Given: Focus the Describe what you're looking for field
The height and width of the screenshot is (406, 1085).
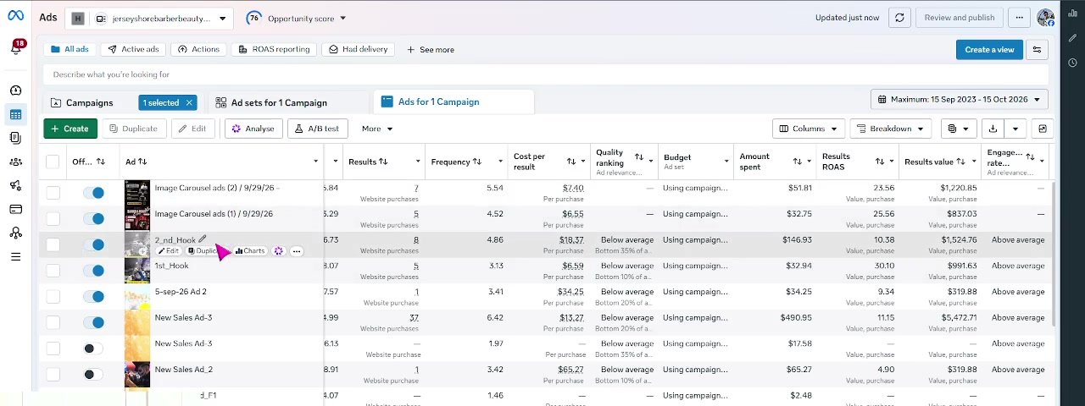Looking at the screenshot, I should pyautogui.click(x=546, y=74).
